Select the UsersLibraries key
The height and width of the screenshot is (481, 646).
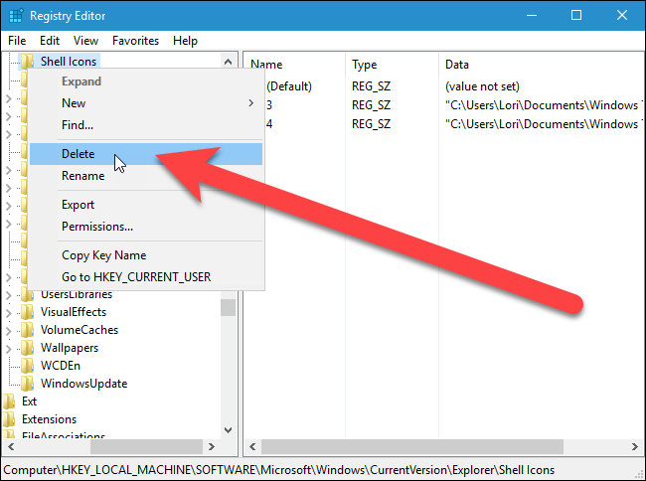click(x=77, y=295)
